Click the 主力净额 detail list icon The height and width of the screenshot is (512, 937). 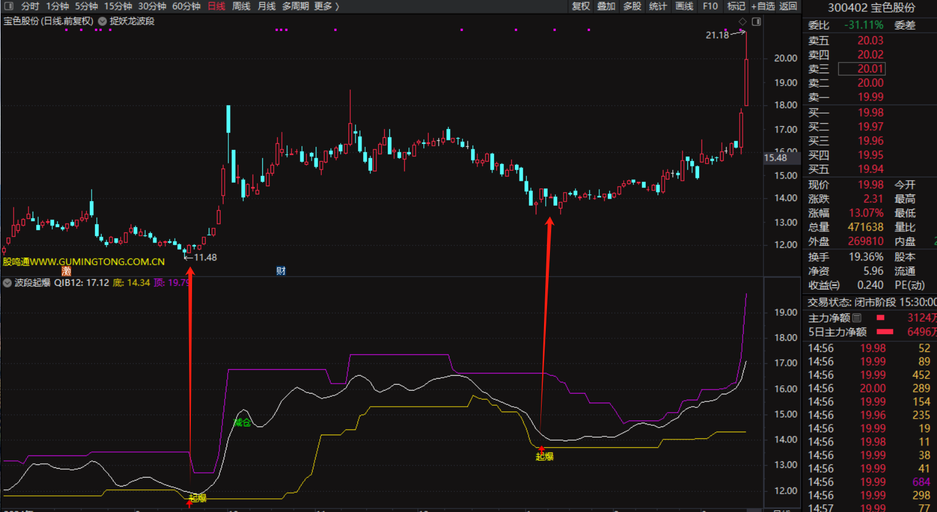click(857, 318)
